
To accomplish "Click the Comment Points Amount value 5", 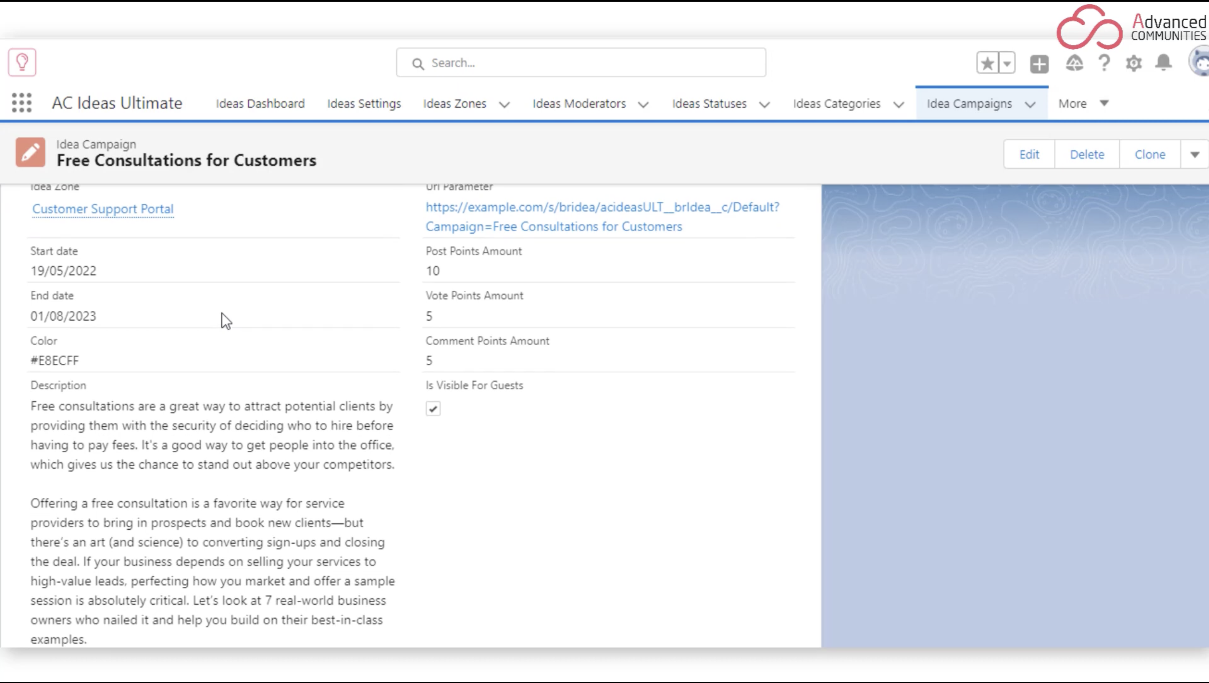I will coord(429,360).
